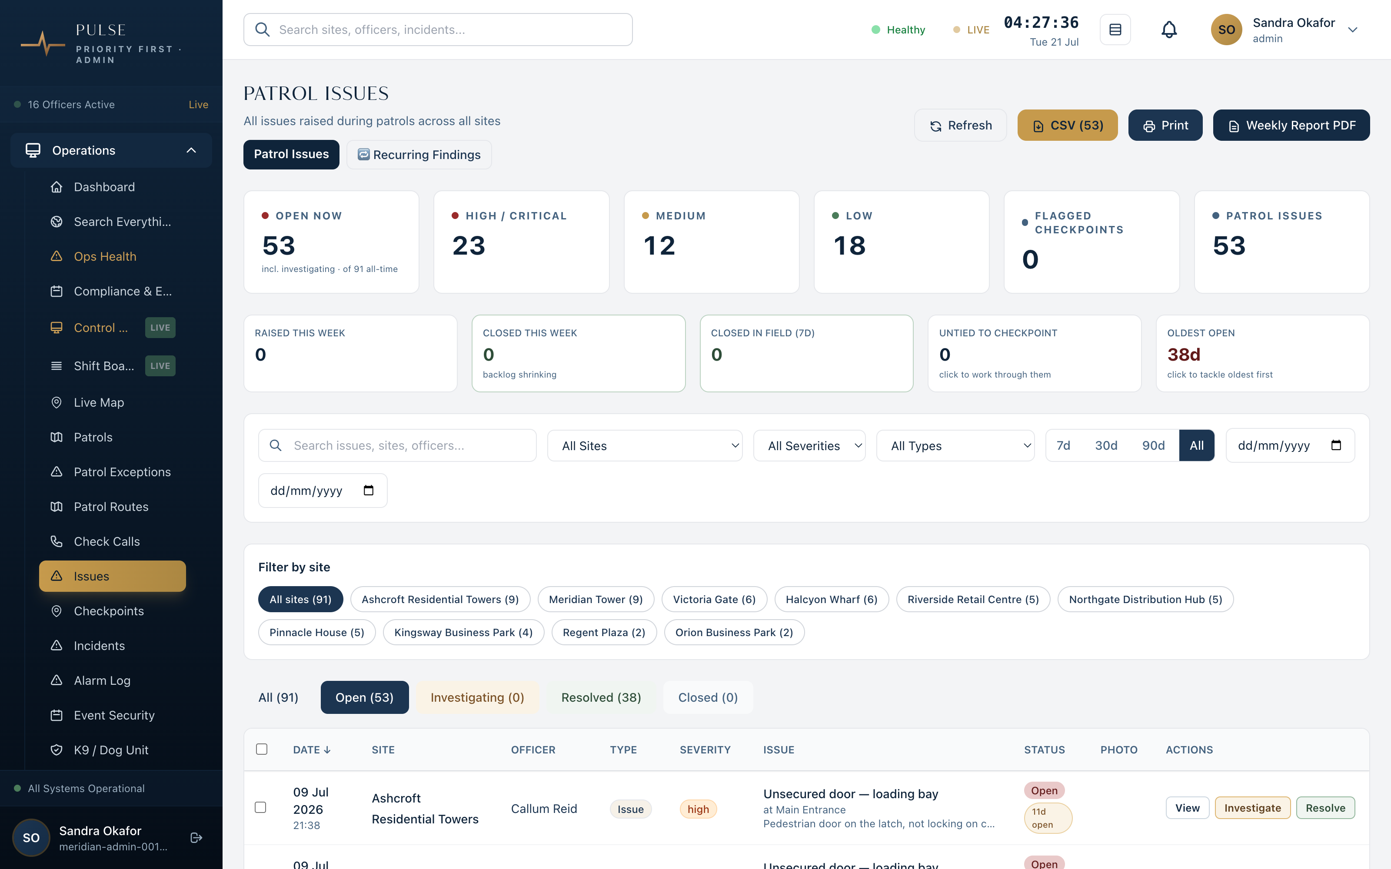
Task: Click the calendar icon in the second date field
Action: pos(369,490)
